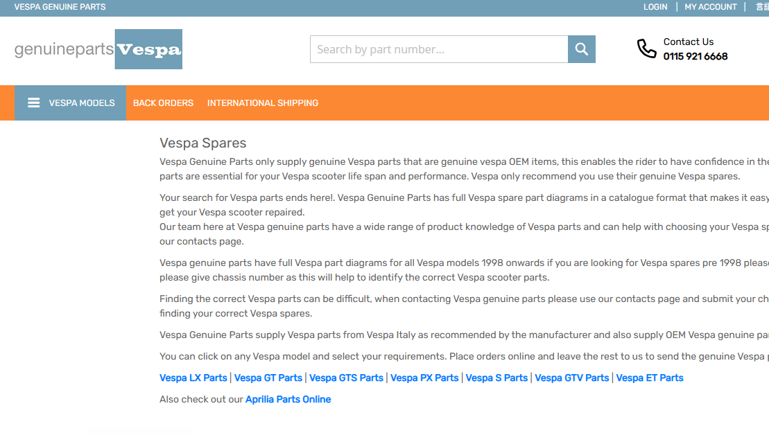Viewport: 769px width, 433px height.
Task: Open the Back Orders menu item
Action: coord(163,103)
